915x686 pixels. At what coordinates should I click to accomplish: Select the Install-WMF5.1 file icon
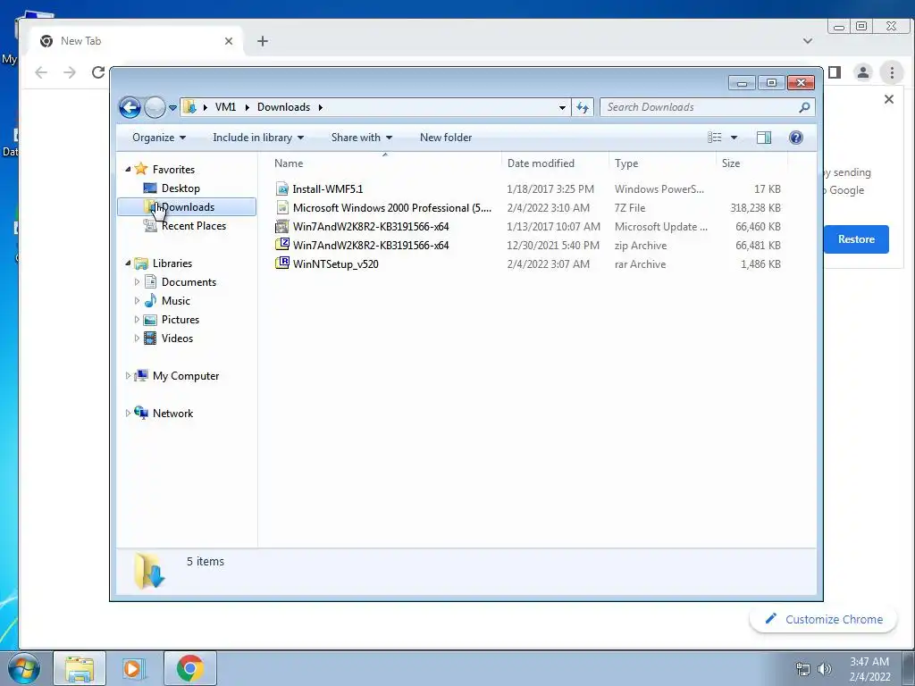(282, 189)
